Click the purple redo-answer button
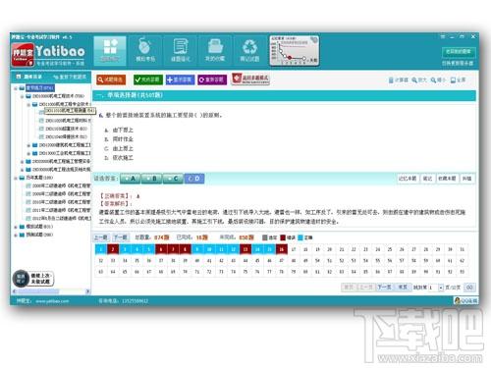Image resolution: width=491 pixels, height=368 pixels. 212,79
